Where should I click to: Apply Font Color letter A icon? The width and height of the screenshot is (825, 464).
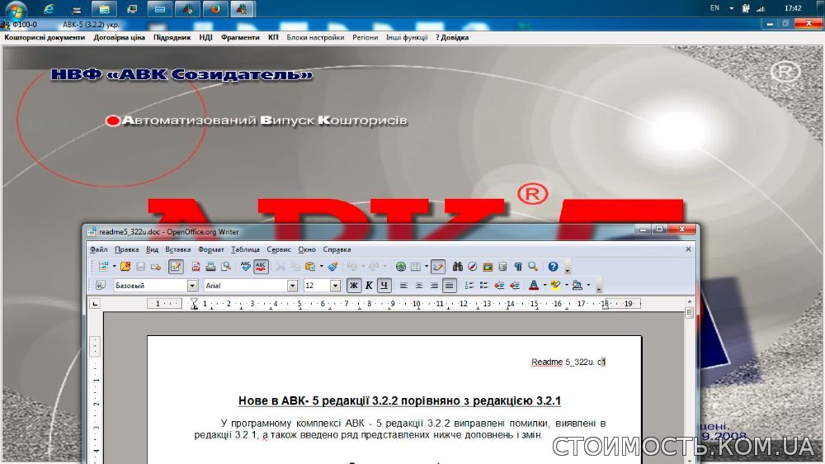click(534, 286)
